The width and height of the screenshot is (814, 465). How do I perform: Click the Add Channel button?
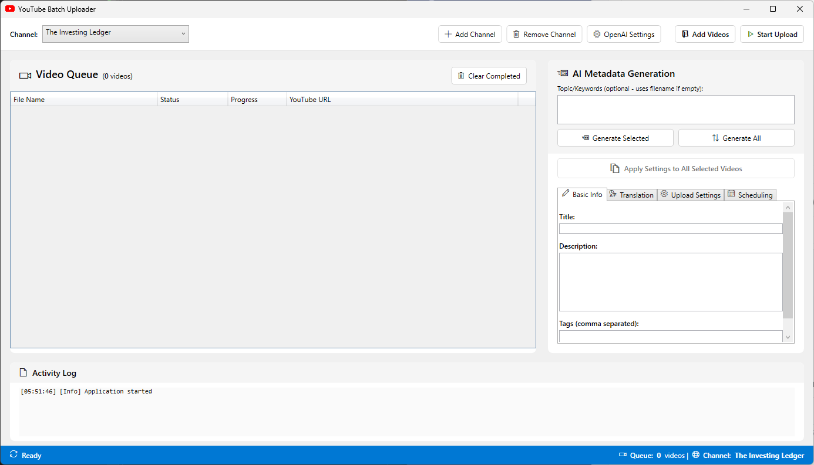tap(470, 34)
